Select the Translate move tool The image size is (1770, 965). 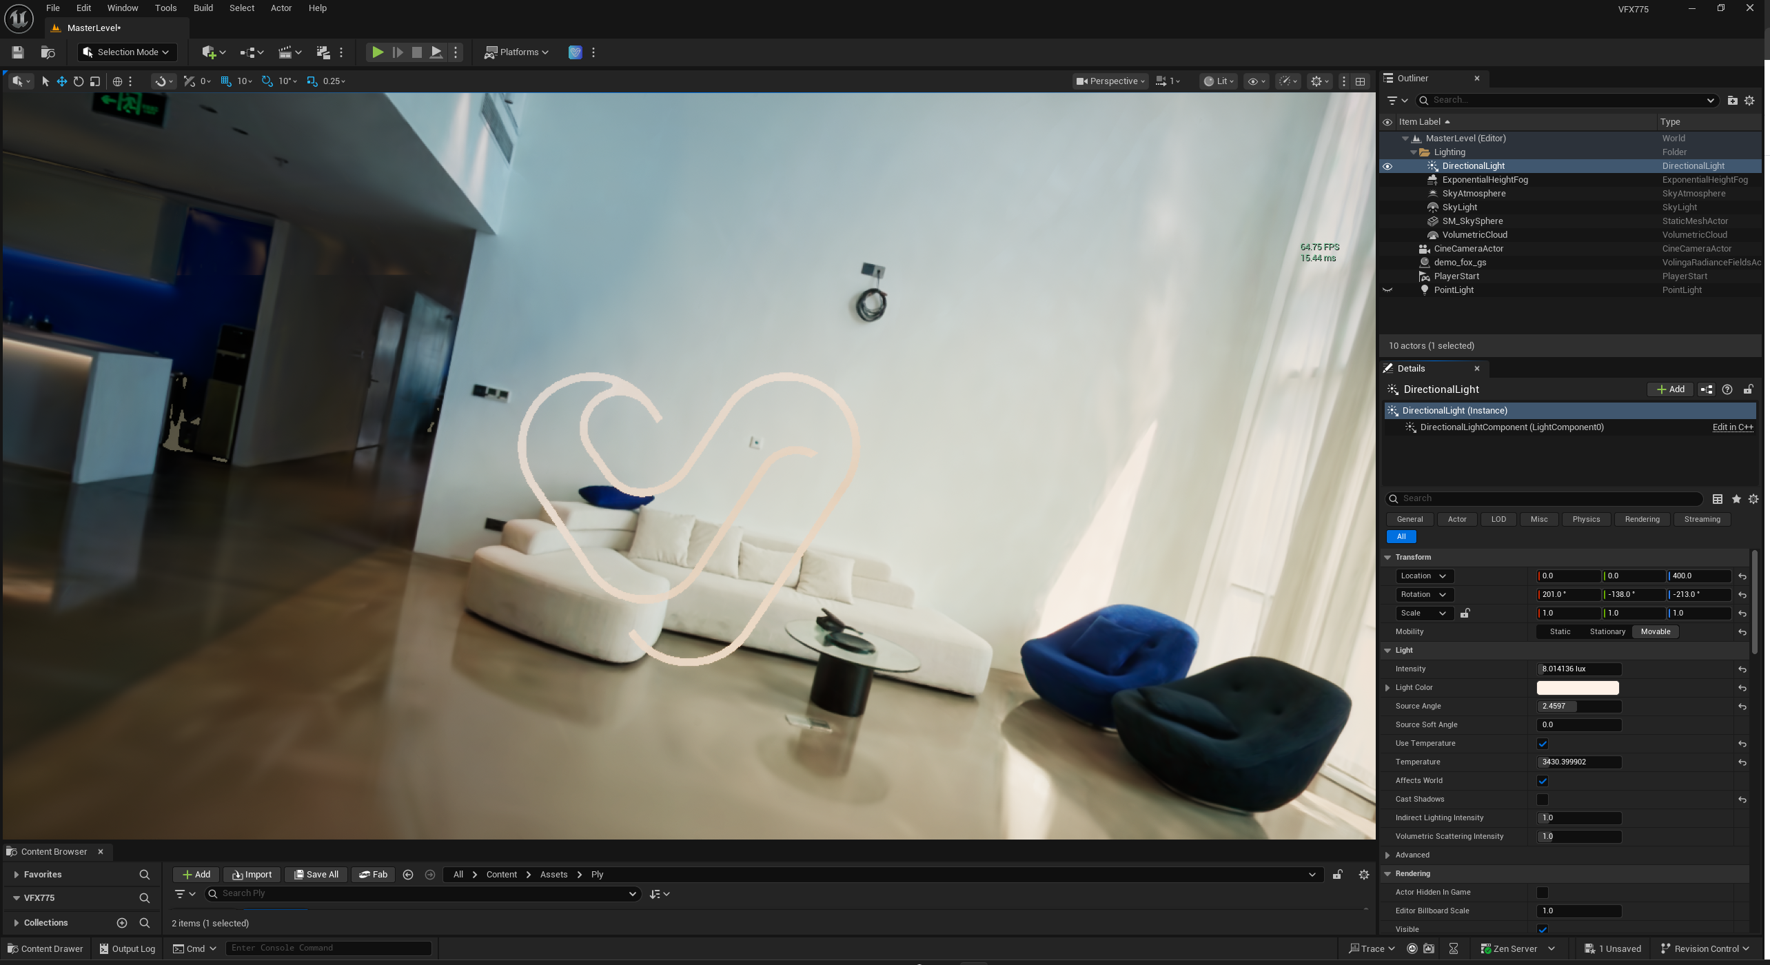point(62,81)
